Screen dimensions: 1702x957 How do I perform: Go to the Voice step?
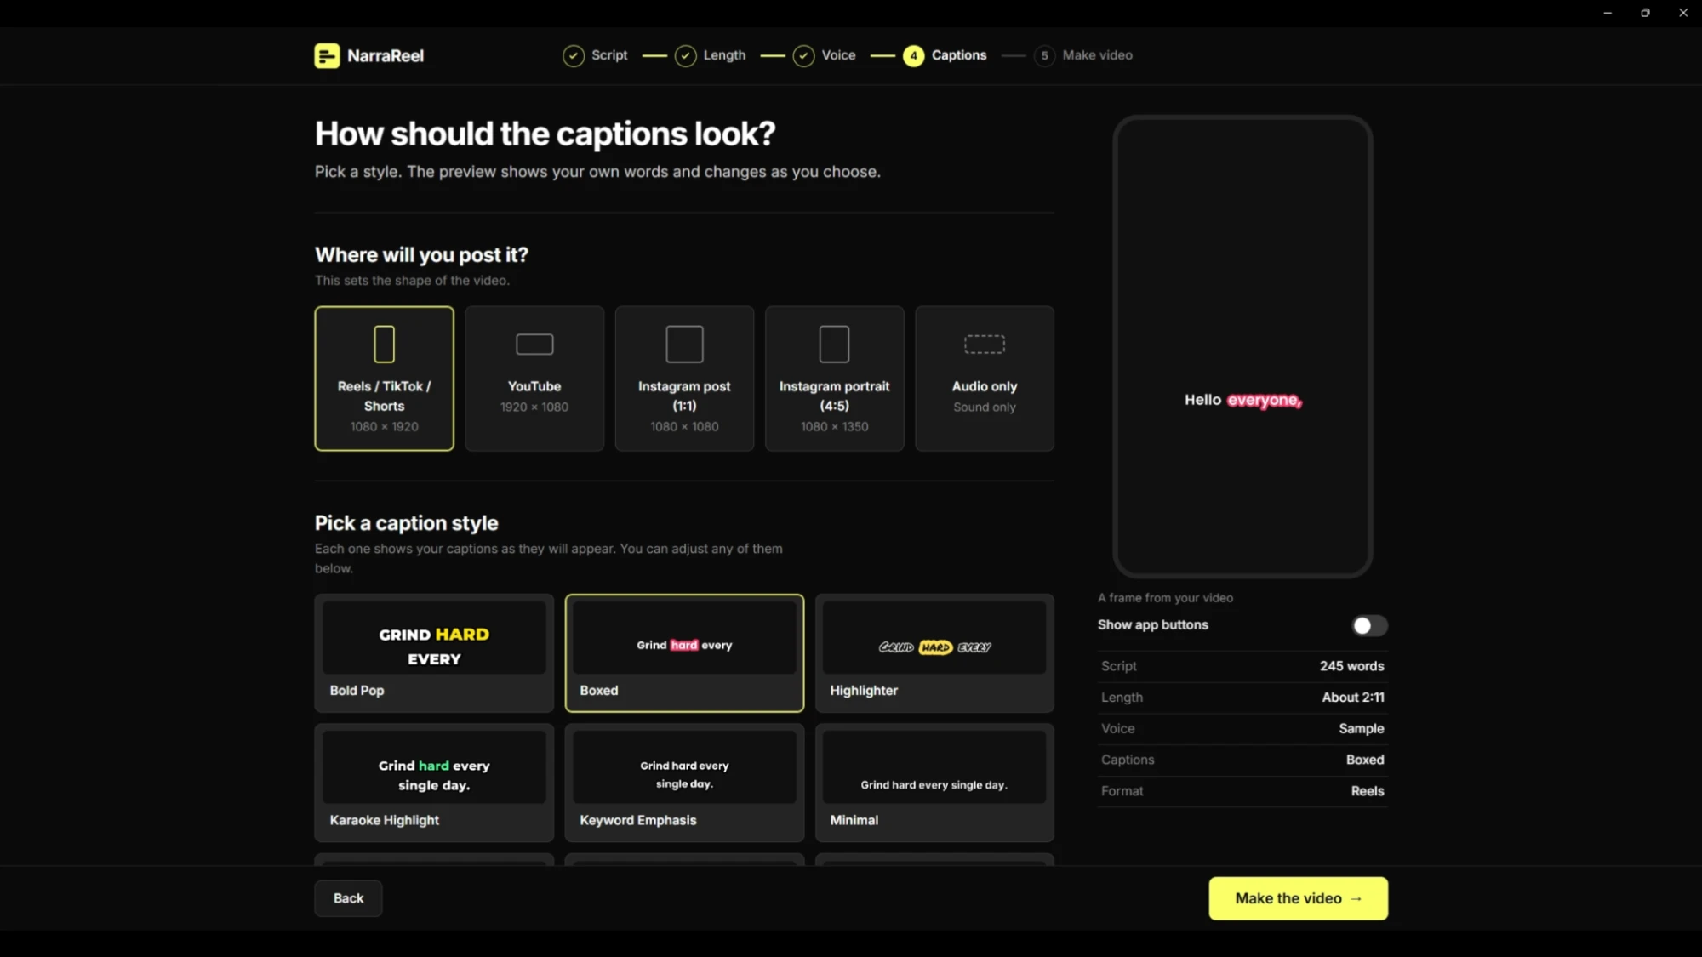825,55
